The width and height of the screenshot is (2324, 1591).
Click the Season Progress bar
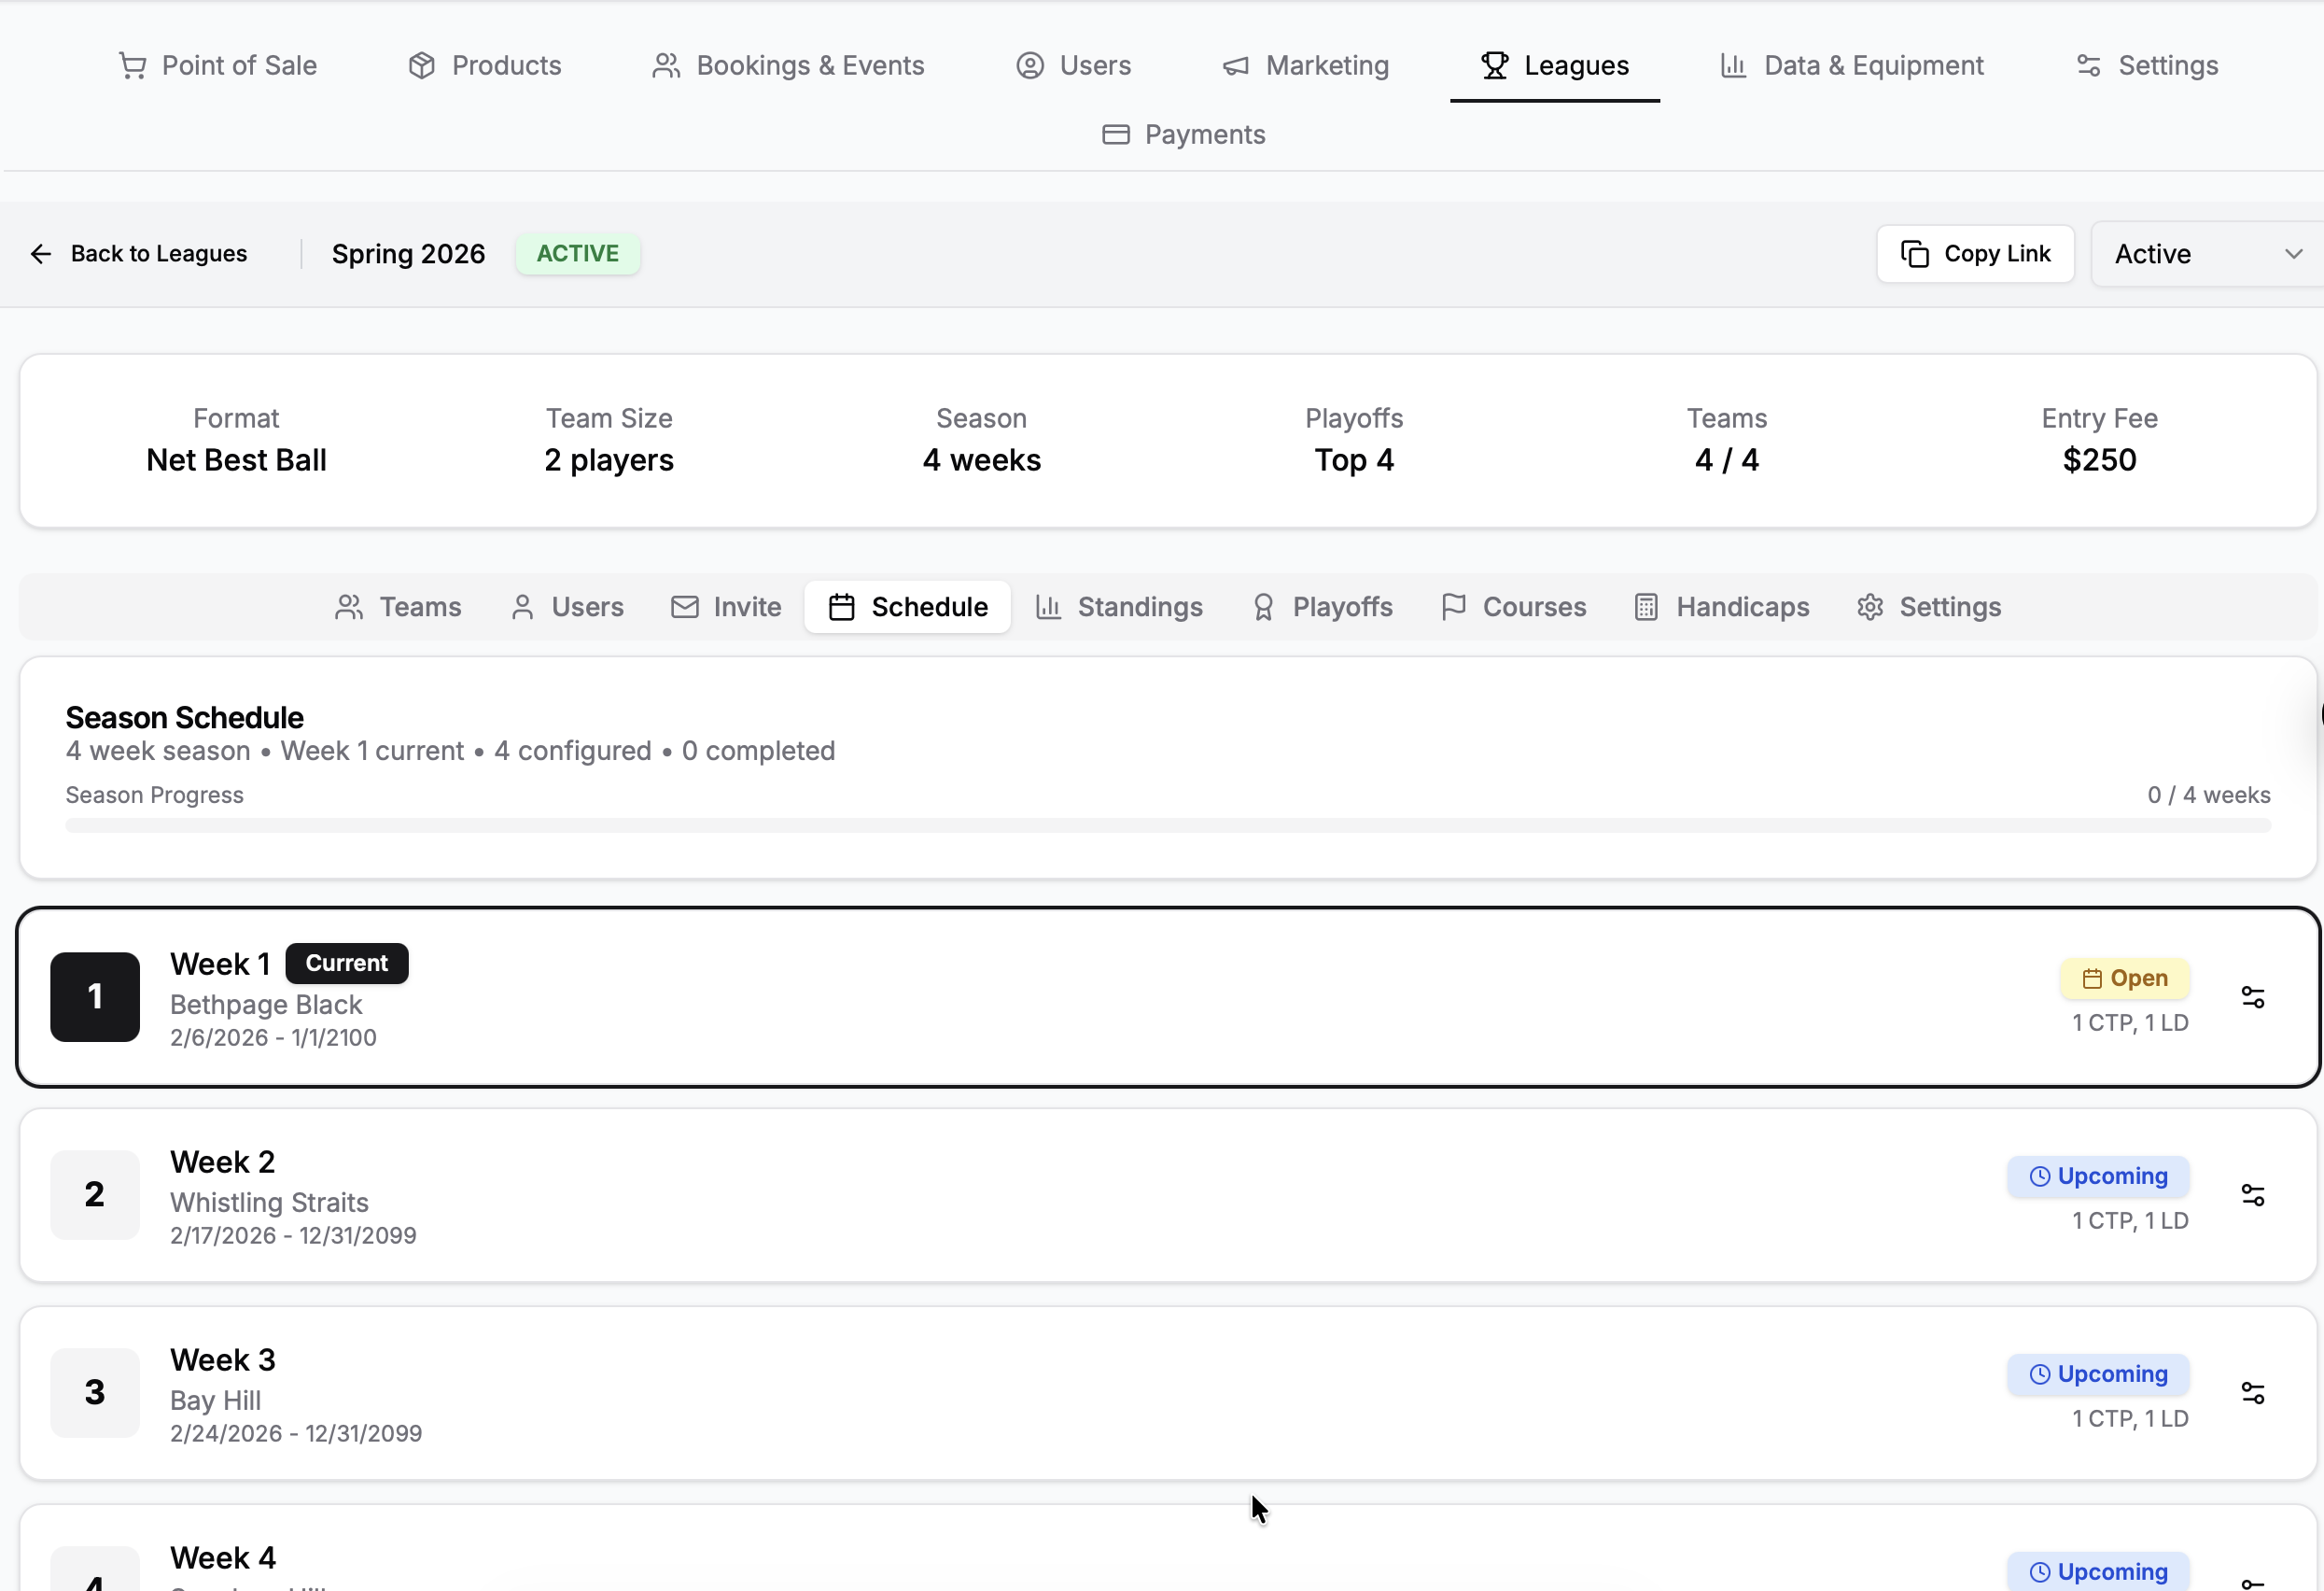point(1167,825)
